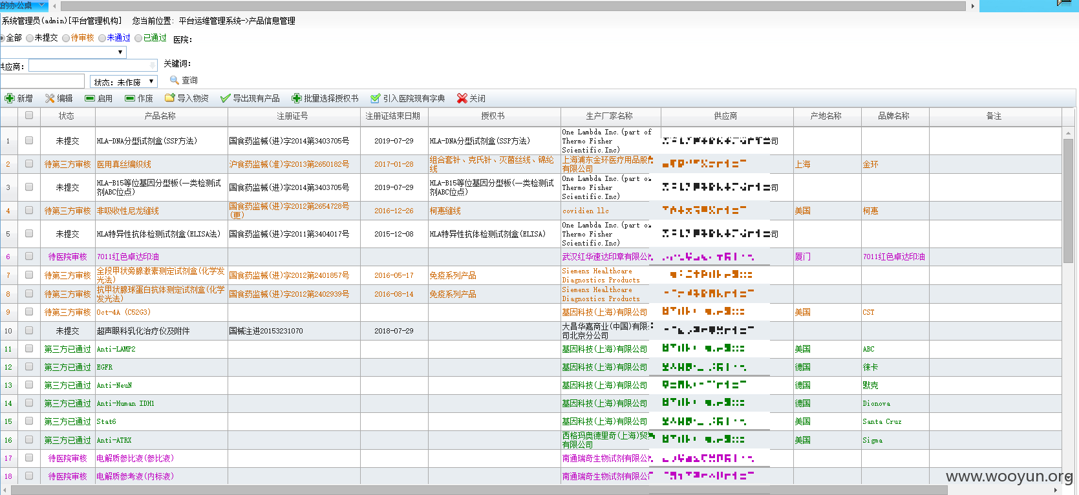Click the chat bubble icon in top-right corner
The image size is (1079, 495).
coord(1063,3)
